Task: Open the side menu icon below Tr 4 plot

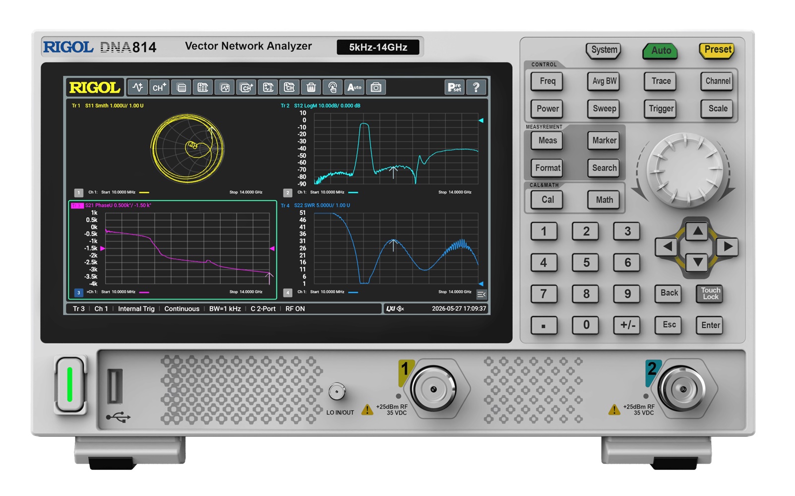Action: coord(482,295)
